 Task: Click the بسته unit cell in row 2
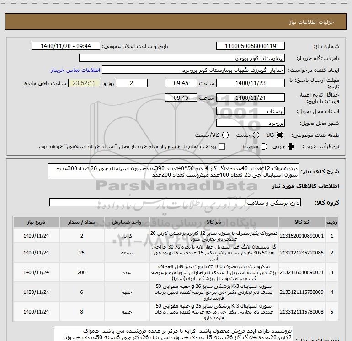127,253
